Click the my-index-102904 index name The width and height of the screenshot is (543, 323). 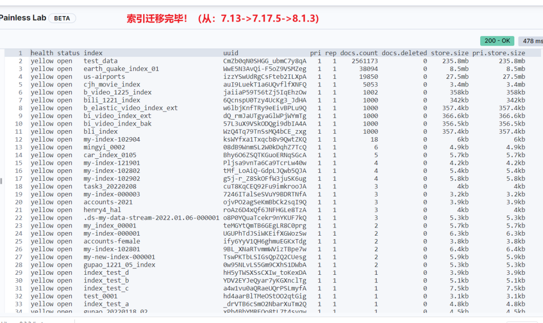point(108,139)
